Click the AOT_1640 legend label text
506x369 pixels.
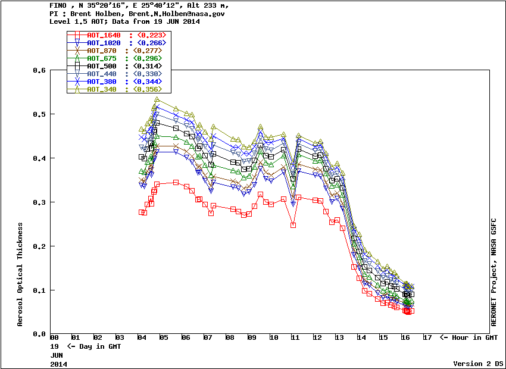(104, 35)
